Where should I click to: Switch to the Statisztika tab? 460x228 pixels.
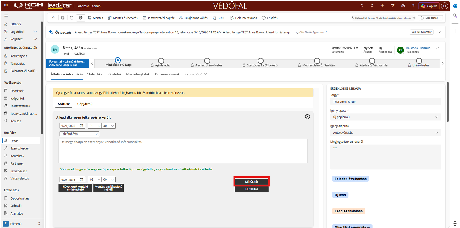(x=95, y=74)
